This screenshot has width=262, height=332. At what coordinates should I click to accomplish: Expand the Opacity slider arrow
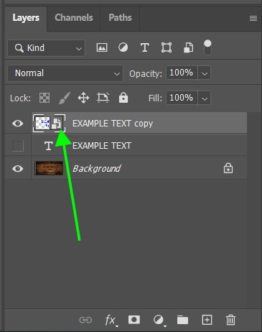tap(205, 73)
